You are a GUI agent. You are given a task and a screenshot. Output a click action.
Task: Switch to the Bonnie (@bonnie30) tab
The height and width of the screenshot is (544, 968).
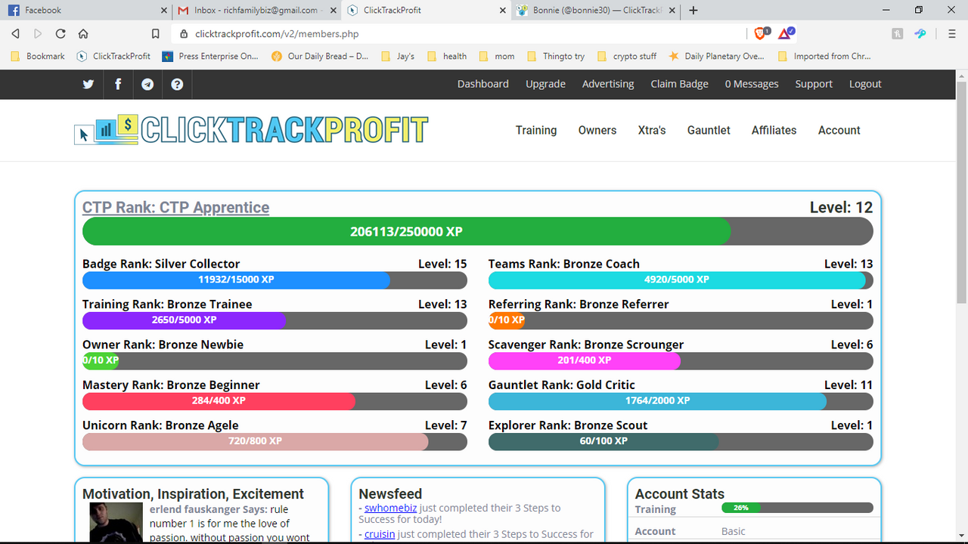click(x=597, y=11)
